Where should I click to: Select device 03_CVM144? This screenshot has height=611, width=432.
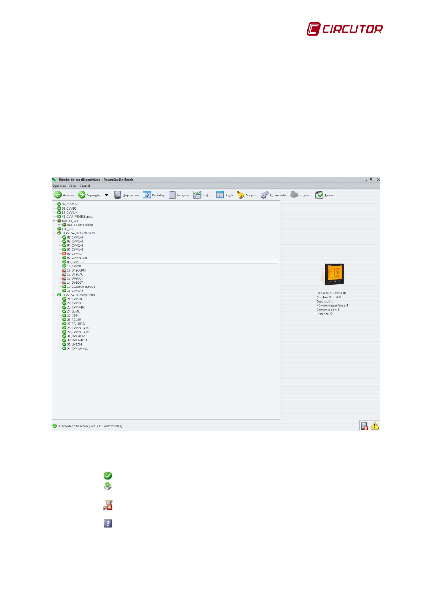(75, 241)
